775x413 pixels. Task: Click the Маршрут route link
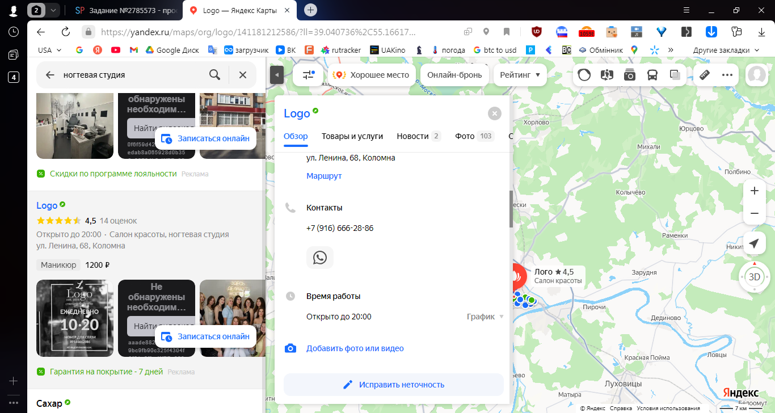(x=324, y=176)
